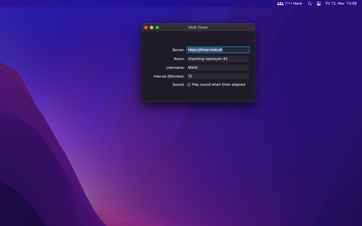This screenshot has height=226, width=362.
Task: Click the Mob Timer window title
Action: 198,27
